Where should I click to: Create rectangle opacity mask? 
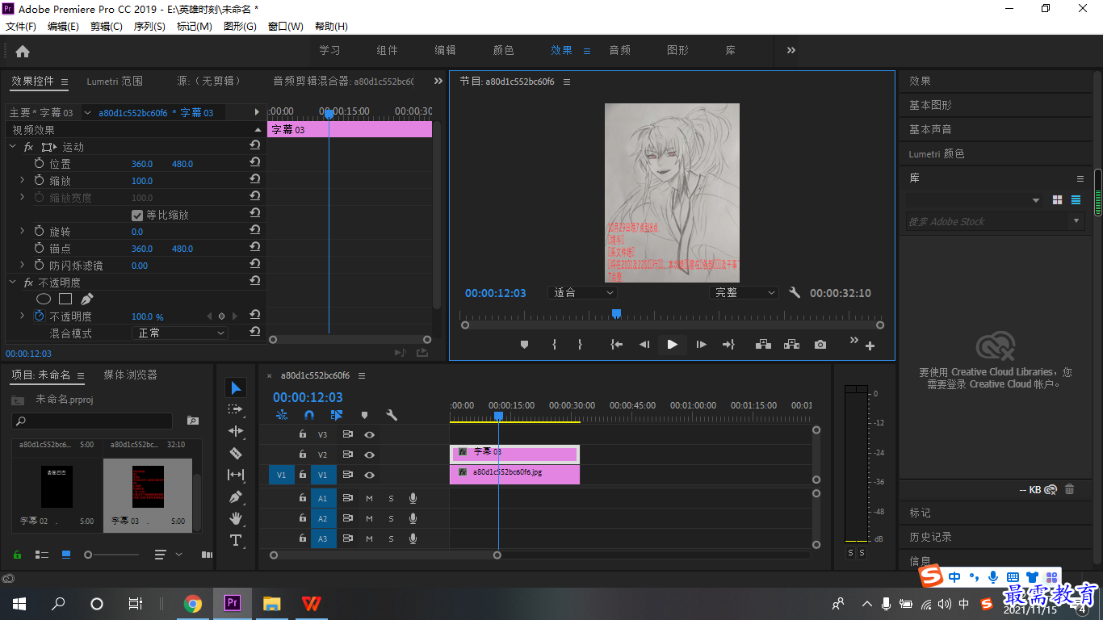(65, 300)
